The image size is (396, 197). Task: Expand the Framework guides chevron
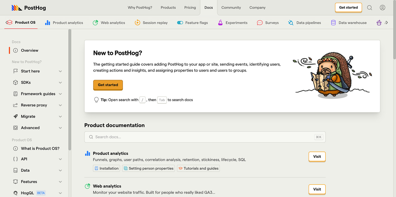60,94
